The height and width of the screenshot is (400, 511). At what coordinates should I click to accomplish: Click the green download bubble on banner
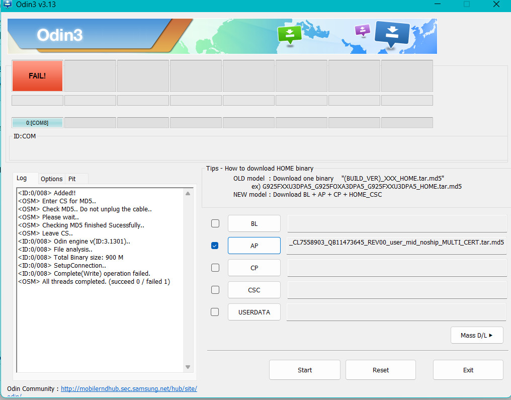(x=290, y=35)
